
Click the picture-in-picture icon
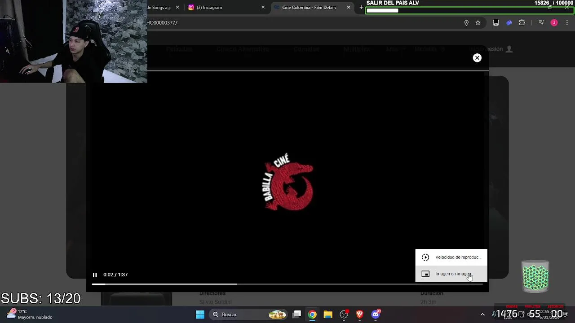click(425, 274)
